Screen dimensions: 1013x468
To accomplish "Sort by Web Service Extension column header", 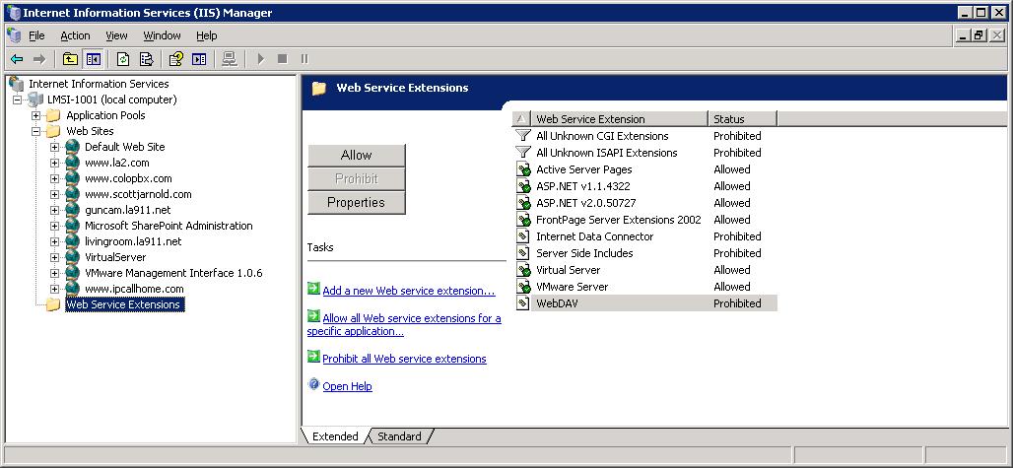I will click(x=619, y=119).
